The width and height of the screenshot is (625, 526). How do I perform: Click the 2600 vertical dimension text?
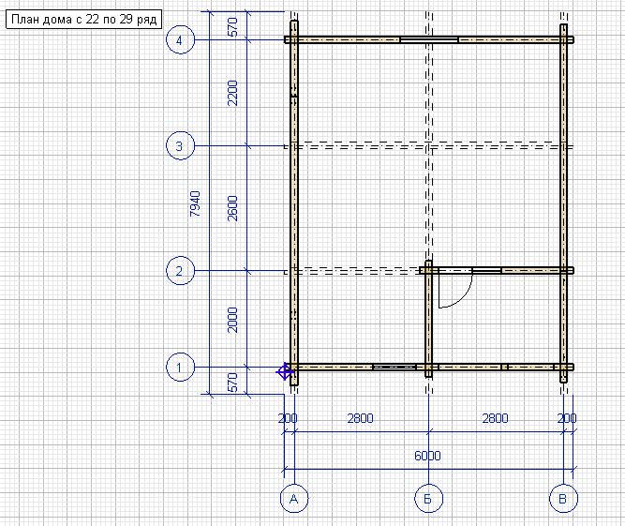point(232,208)
